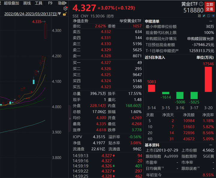The width and height of the screenshot is (216, 178).
Task: Click the 60-day 净流额 value 43672
Action: pos(189,139)
